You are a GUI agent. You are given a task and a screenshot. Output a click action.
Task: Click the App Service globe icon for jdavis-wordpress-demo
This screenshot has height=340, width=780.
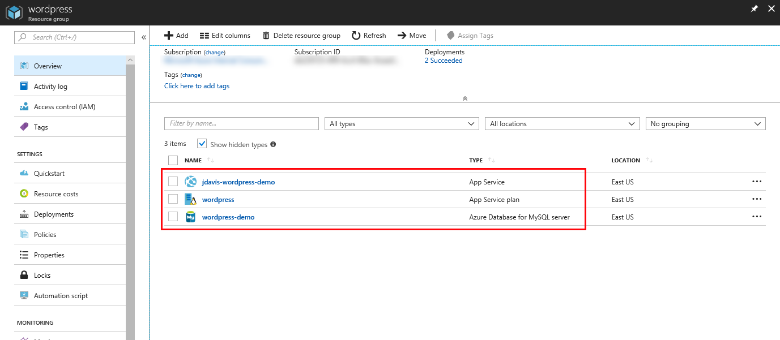click(191, 182)
